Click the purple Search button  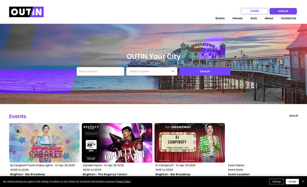(x=205, y=71)
